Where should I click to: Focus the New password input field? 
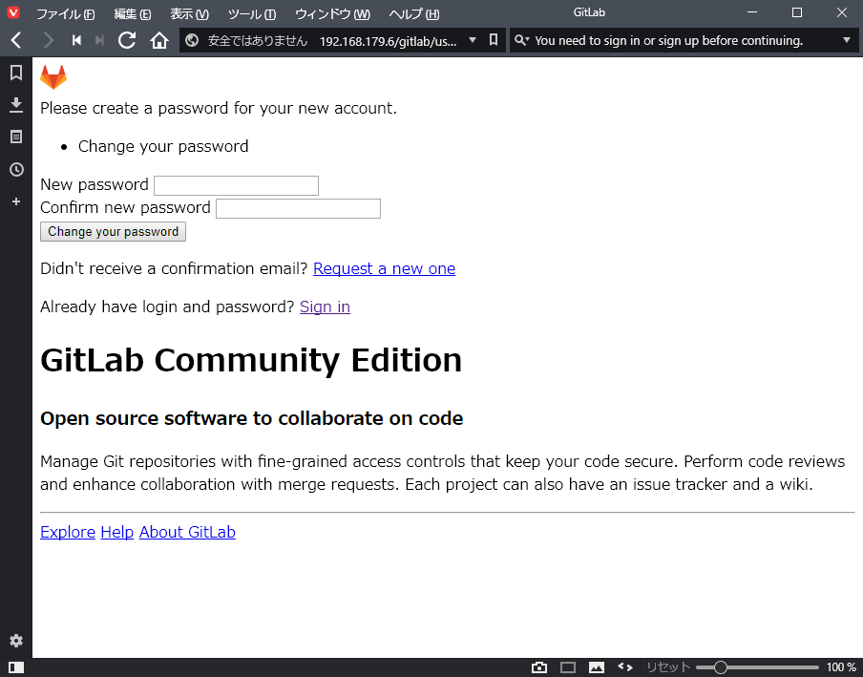click(236, 185)
